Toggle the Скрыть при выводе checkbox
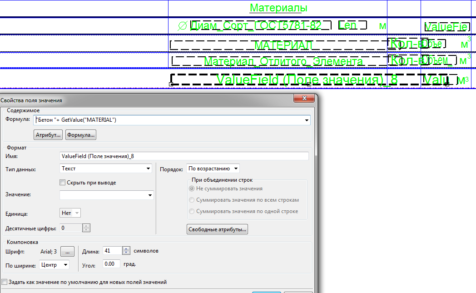The width and height of the screenshot is (476, 293). tap(63, 183)
